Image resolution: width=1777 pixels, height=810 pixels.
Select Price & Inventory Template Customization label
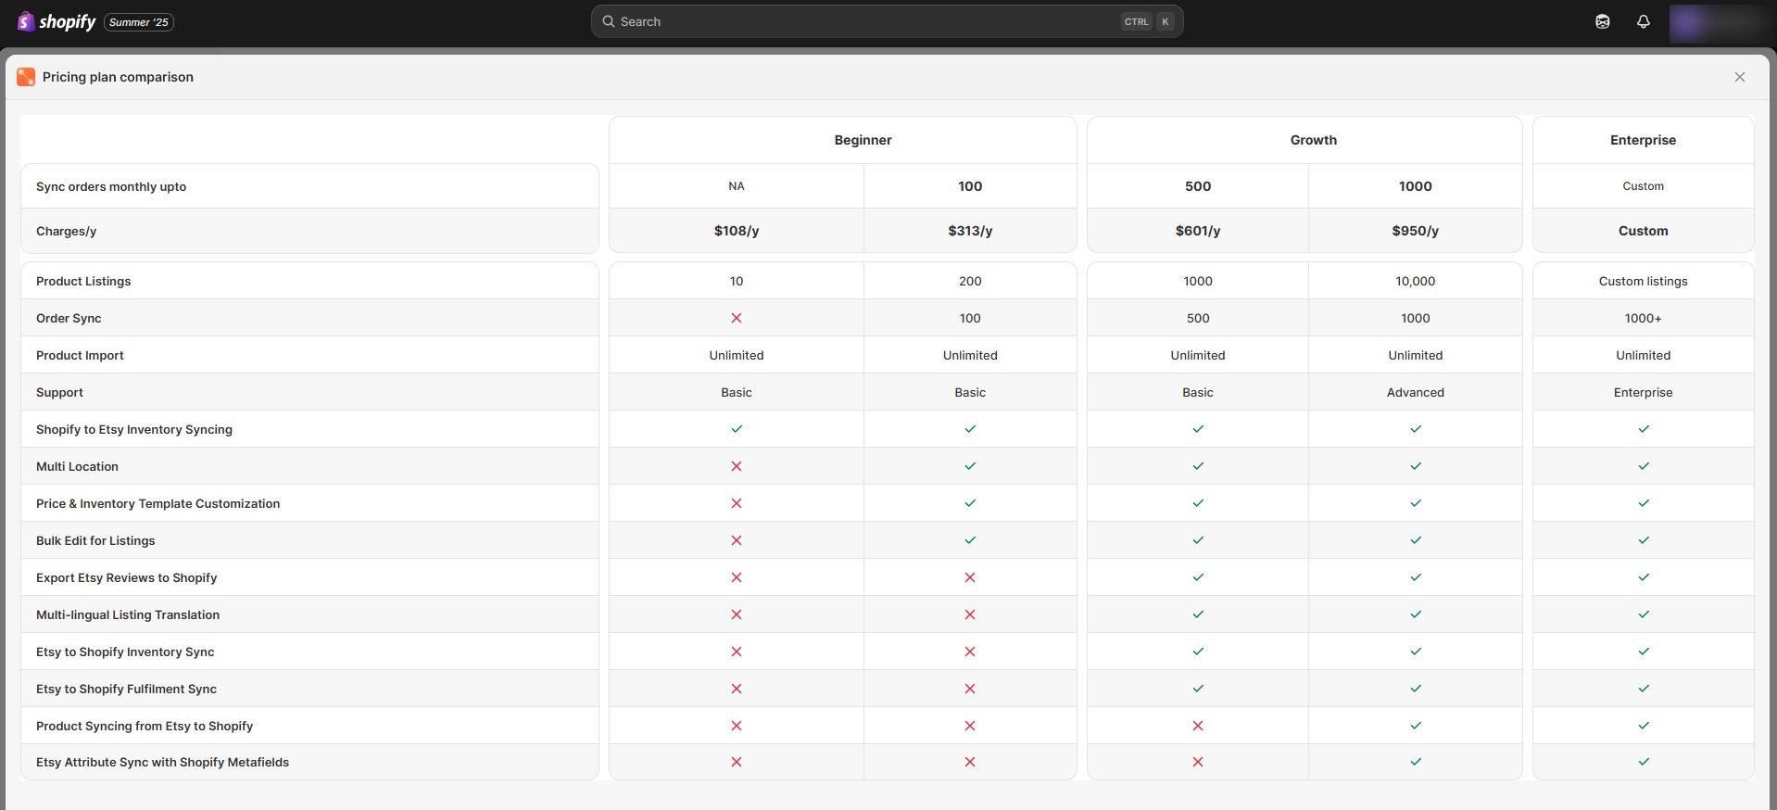pos(158,503)
